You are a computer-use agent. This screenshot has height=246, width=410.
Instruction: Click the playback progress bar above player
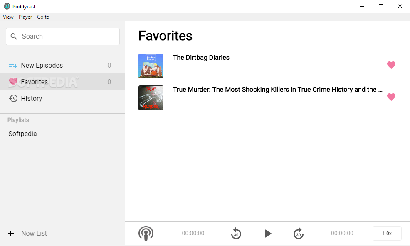click(267, 222)
